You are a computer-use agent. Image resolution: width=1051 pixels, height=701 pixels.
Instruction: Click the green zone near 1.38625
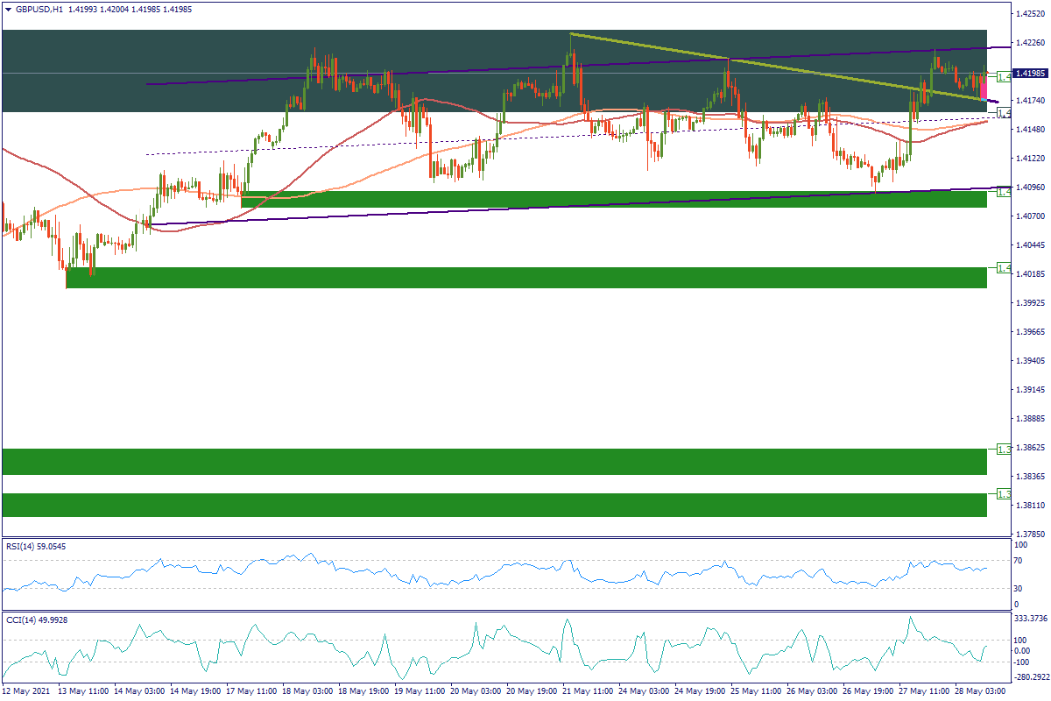[x=495, y=462]
